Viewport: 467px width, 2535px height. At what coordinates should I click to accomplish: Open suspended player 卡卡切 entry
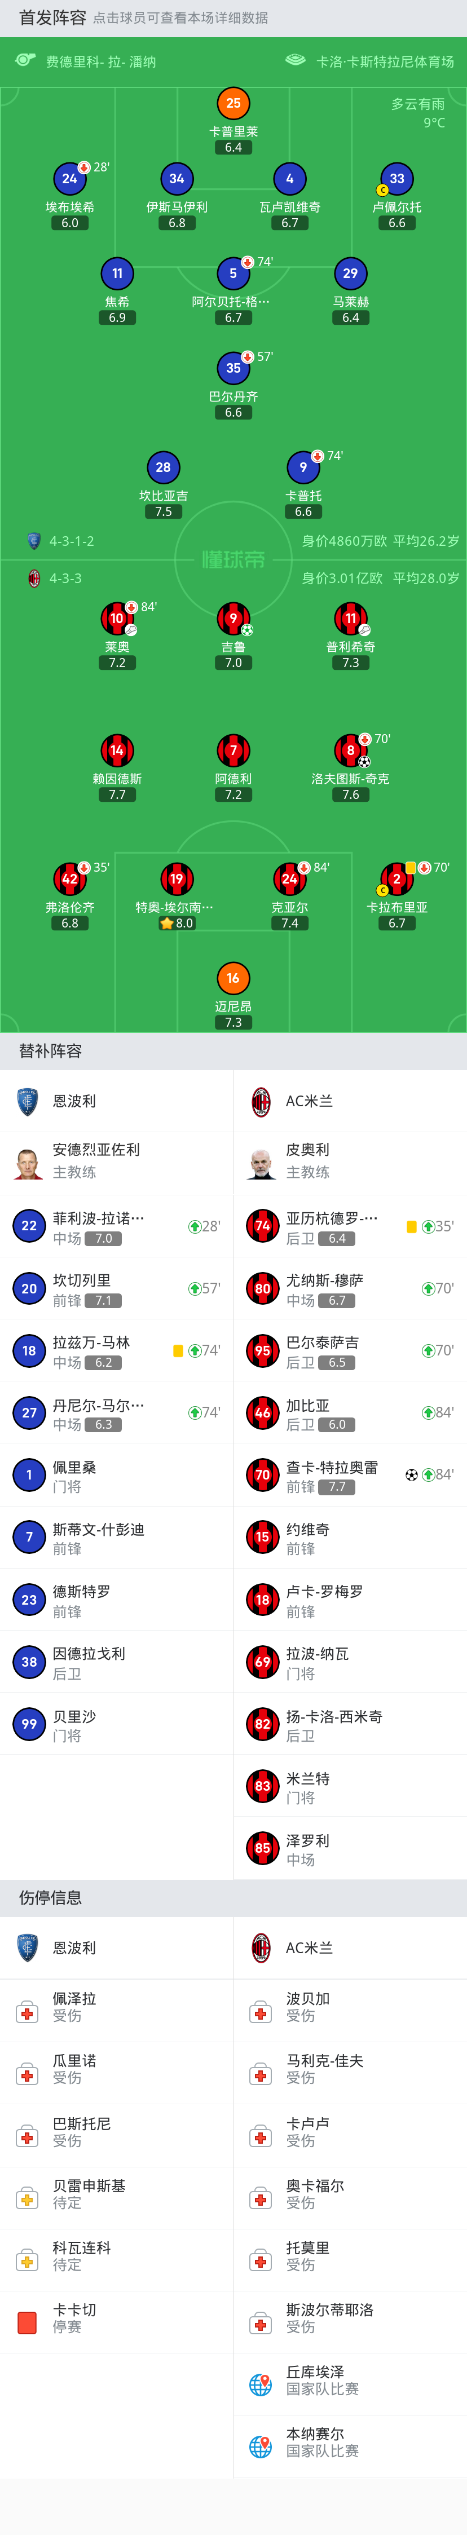tap(116, 2318)
